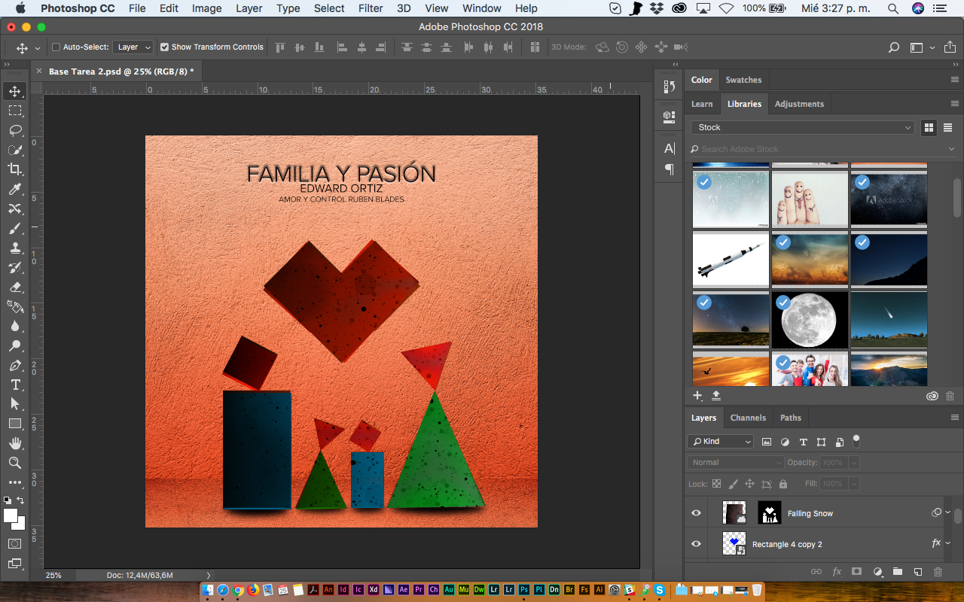Viewport: 964px width, 602px height.
Task: Select the Zoom tool
Action: 15,463
